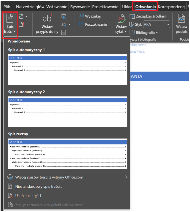This screenshot has height=212, width=190.
Task: Click the Wstaw cytat icon
Action: [x=121, y=19]
